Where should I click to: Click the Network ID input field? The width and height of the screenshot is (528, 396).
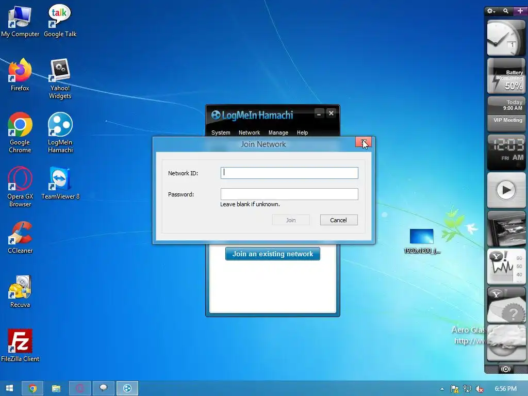[x=289, y=173]
